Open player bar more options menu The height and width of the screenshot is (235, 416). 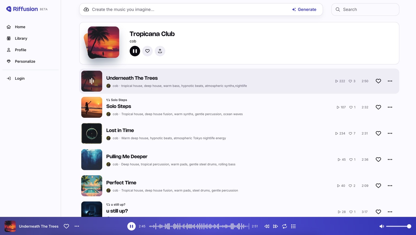pos(77,226)
